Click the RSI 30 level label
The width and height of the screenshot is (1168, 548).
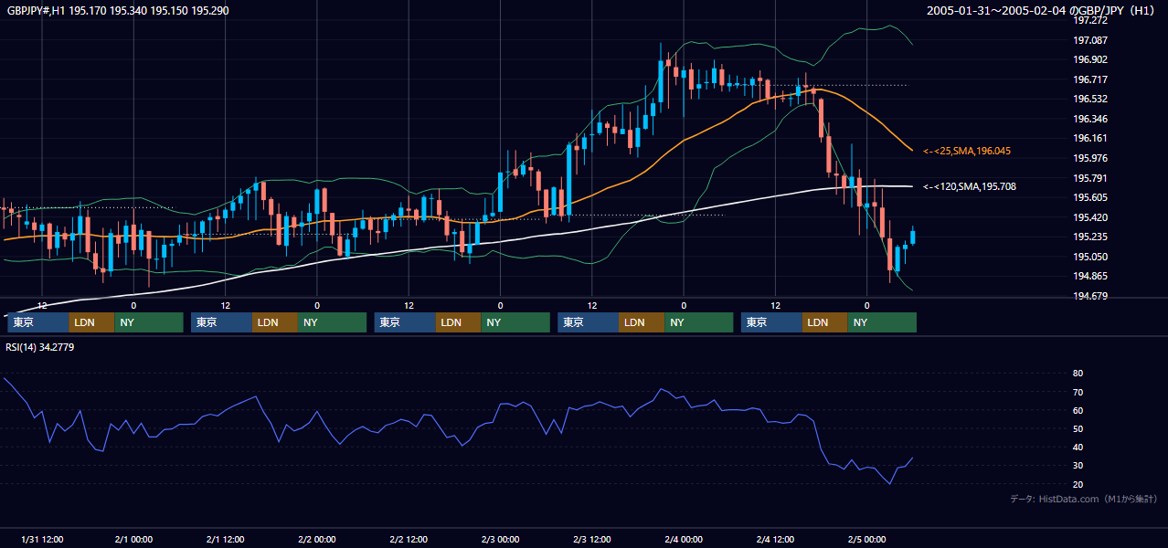[1078, 465]
